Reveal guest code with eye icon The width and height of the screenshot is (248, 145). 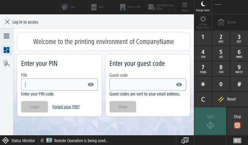pos(179,85)
